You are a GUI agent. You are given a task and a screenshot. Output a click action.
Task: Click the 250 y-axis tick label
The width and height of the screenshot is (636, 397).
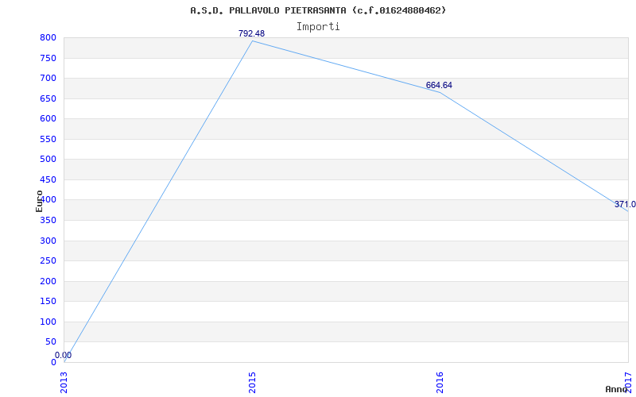pyautogui.click(x=48, y=261)
